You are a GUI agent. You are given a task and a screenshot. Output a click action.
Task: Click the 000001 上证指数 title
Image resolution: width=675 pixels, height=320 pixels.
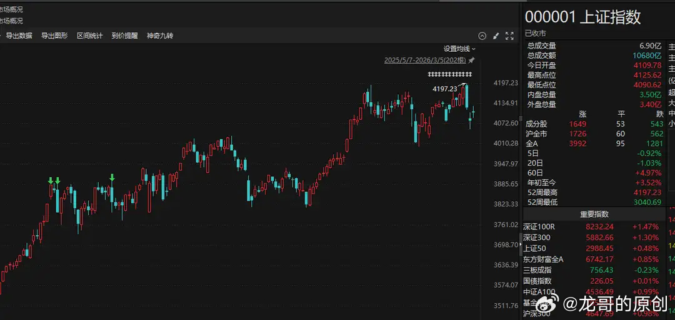tap(583, 17)
